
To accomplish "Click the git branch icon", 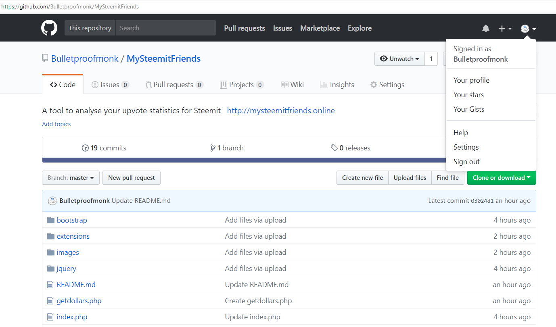I will click(x=213, y=148).
